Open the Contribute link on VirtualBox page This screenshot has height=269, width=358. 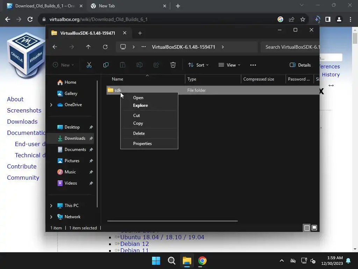[x=22, y=166]
